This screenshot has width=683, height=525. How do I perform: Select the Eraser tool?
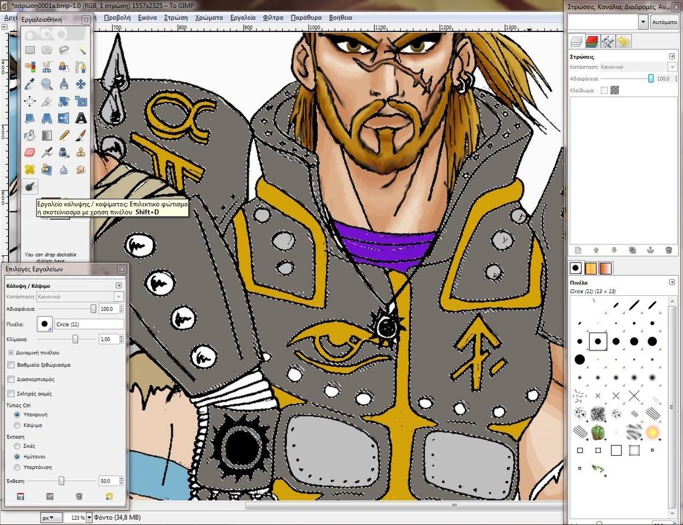tap(29, 153)
